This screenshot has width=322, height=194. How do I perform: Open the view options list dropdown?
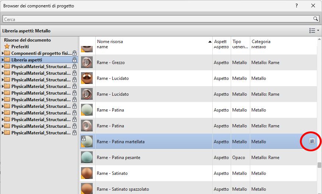tap(314, 31)
